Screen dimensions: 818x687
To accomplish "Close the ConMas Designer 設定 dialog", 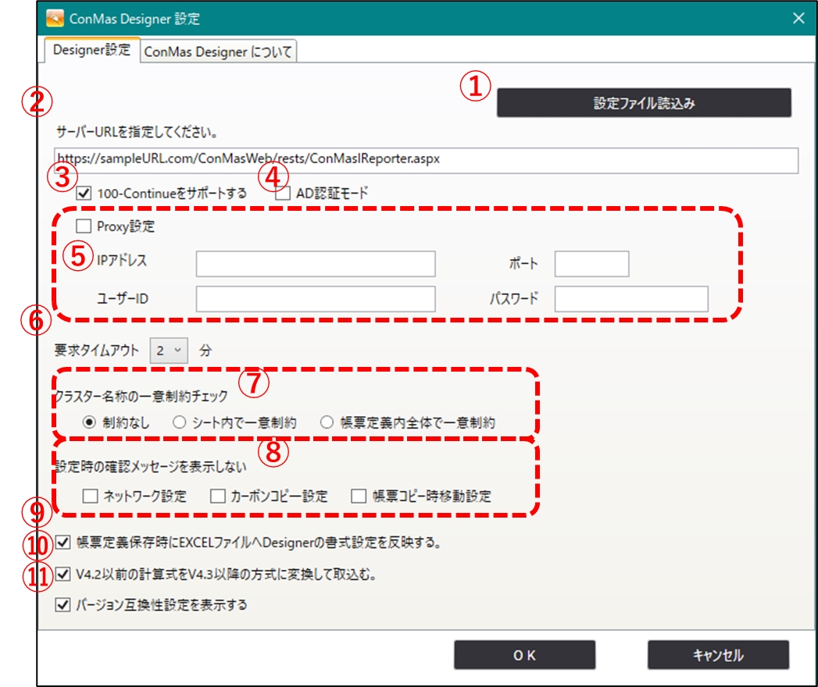I will pos(798,18).
